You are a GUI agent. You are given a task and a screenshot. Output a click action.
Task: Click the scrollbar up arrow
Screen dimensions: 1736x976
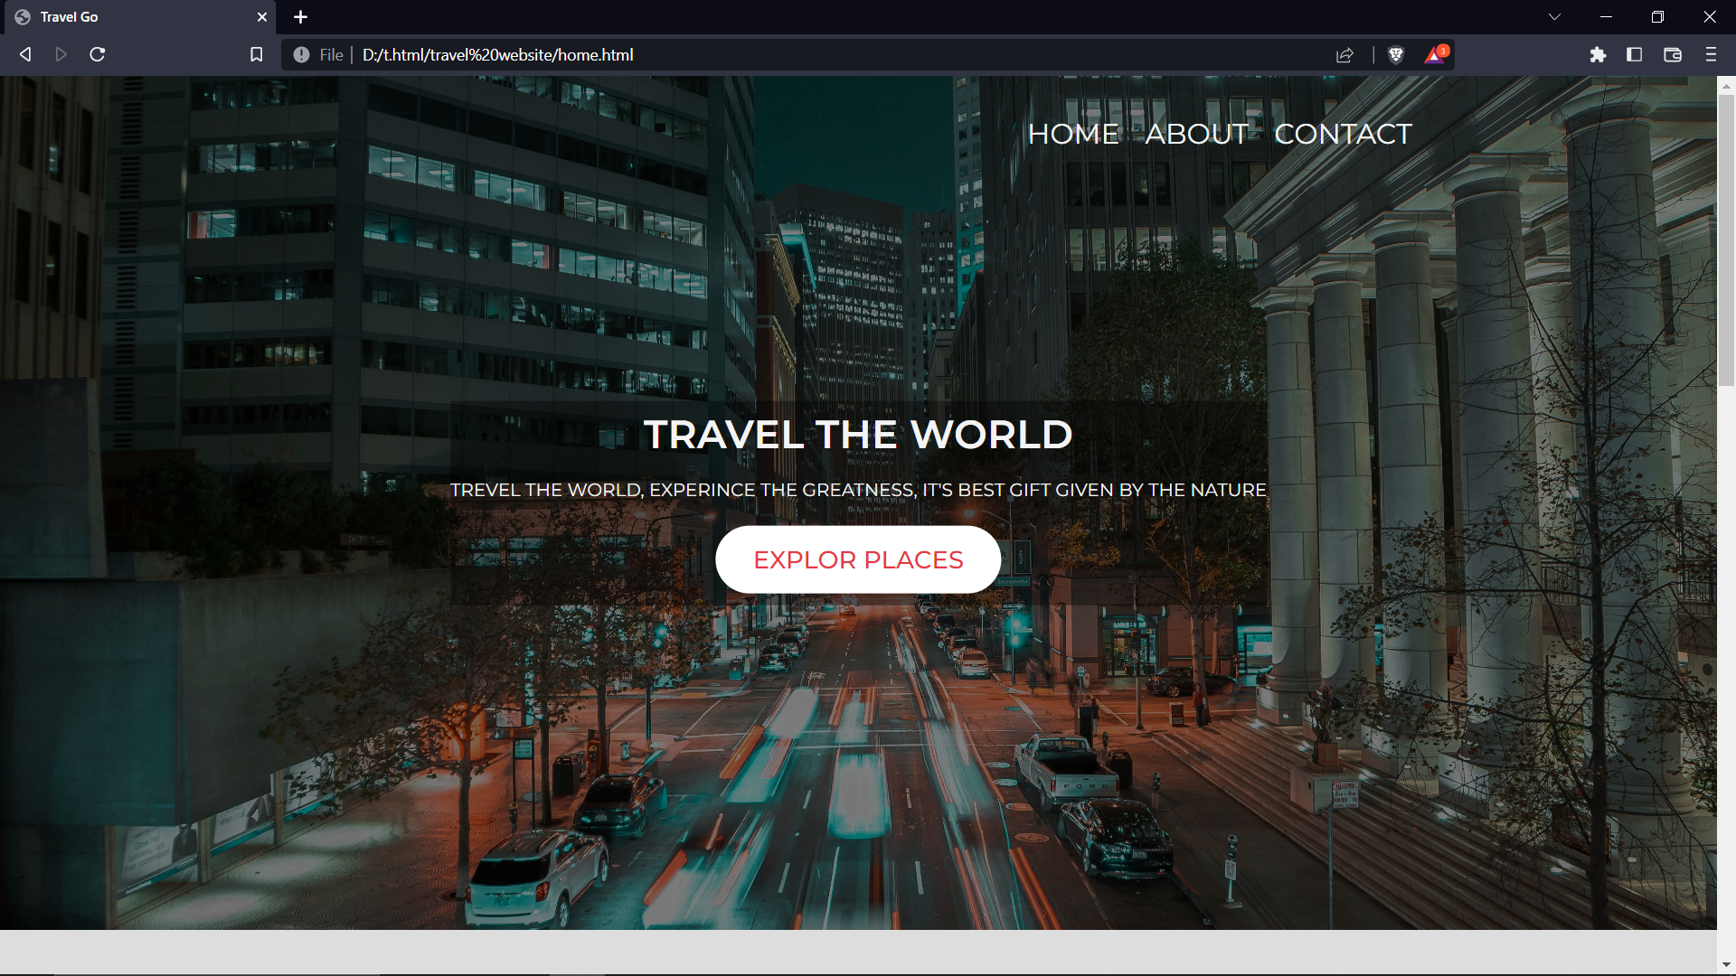[1726, 86]
